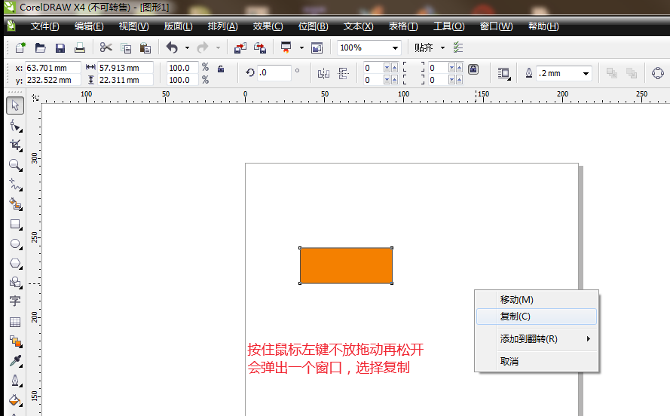
Task: Select the Ellipse tool
Action: [x=15, y=243]
